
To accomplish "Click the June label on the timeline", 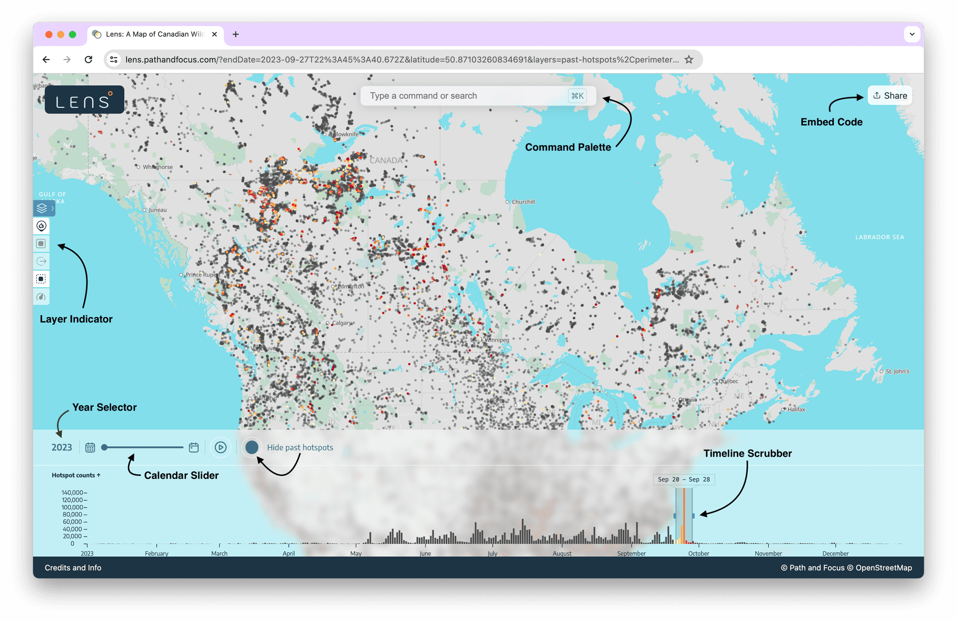I will click(x=425, y=553).
